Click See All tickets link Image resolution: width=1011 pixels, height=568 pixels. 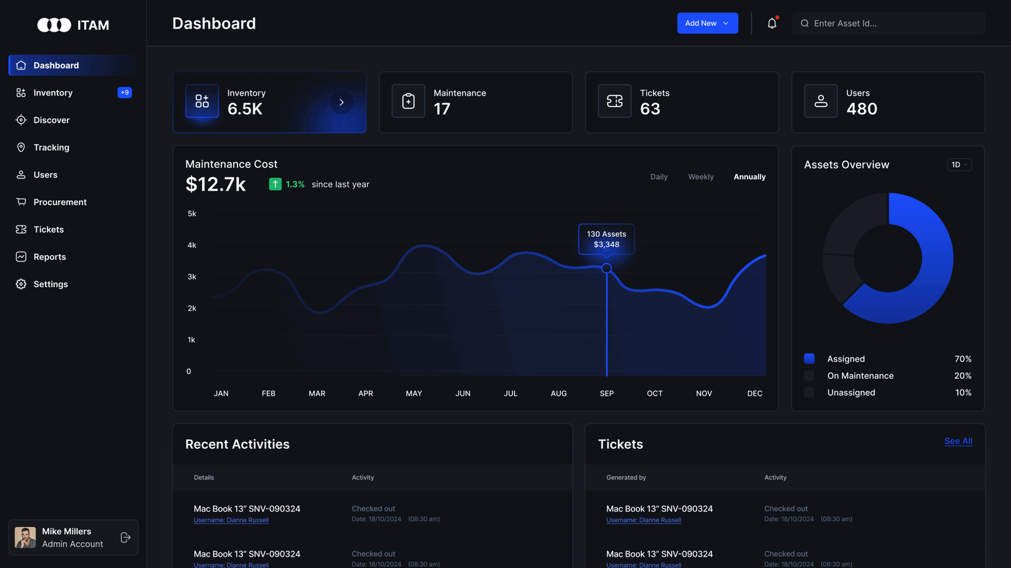(958, 441)
